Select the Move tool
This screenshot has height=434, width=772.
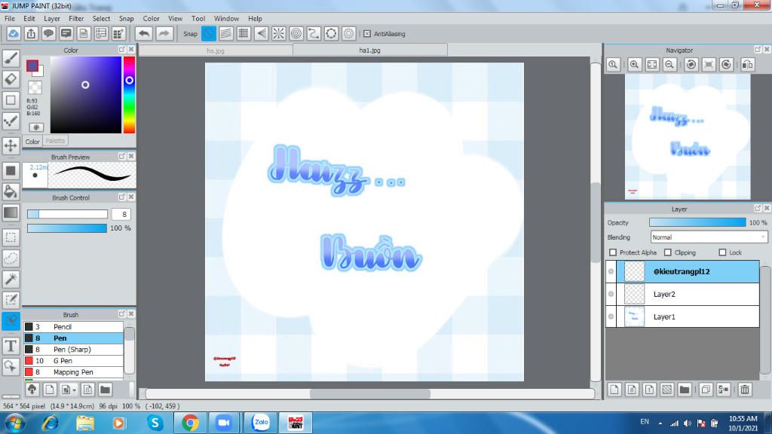[11, 145]
